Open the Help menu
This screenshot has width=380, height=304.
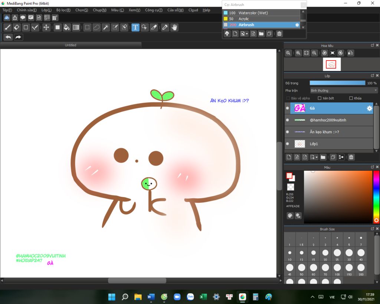[x=206, y=10]
